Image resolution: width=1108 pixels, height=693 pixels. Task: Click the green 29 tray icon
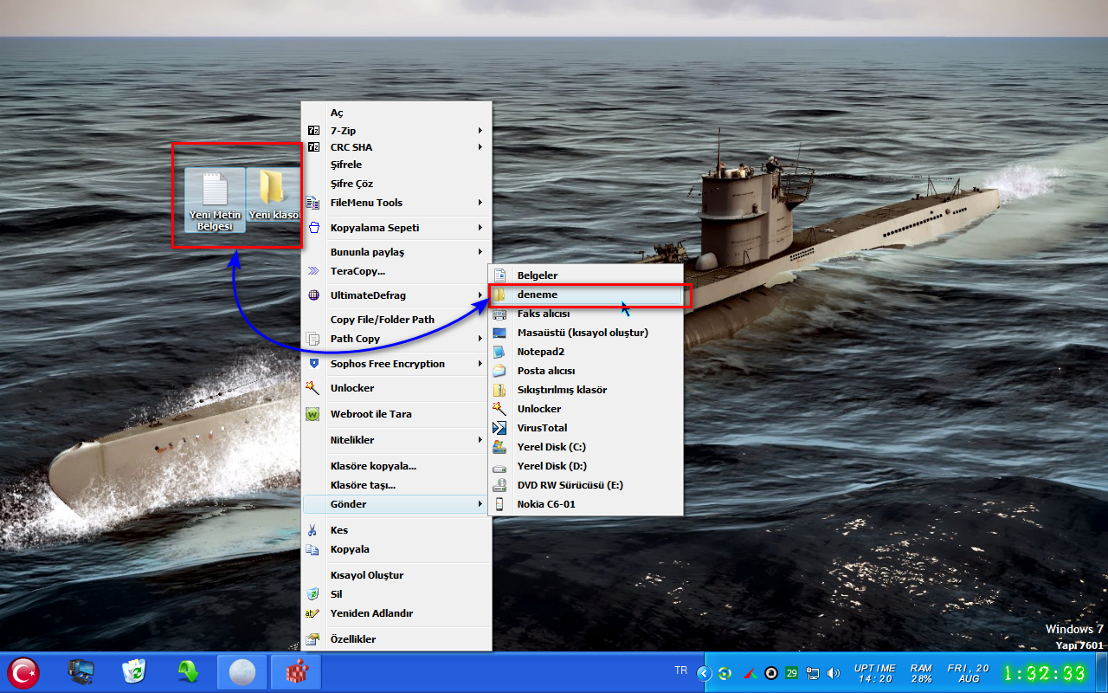point(792,673)
